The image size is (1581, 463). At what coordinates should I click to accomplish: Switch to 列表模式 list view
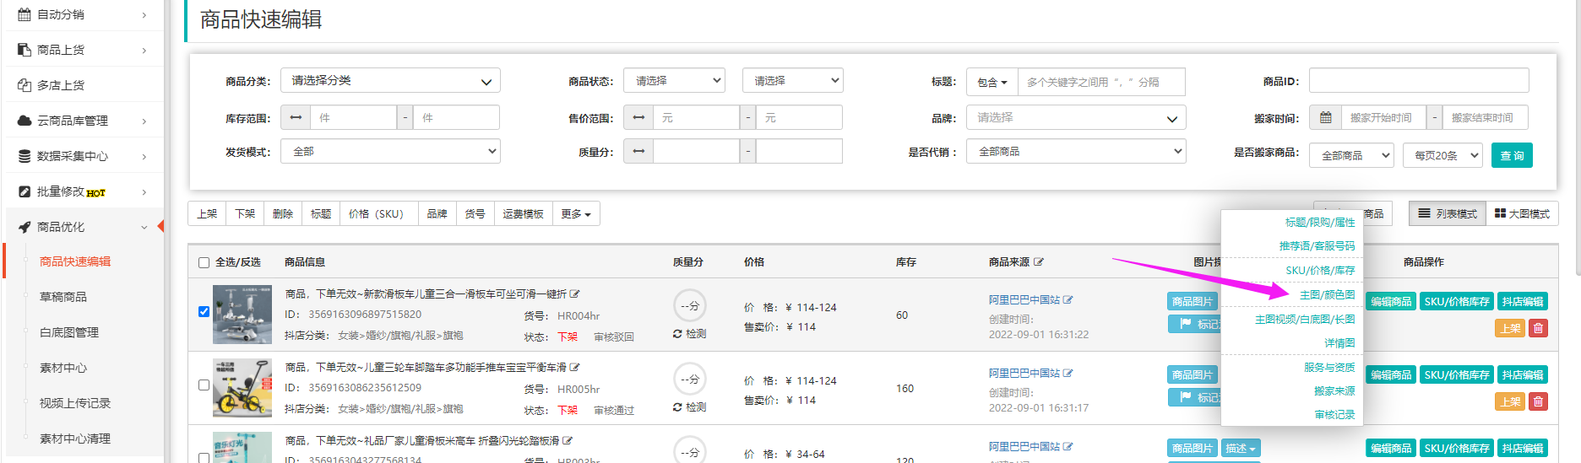(1448, 214)
